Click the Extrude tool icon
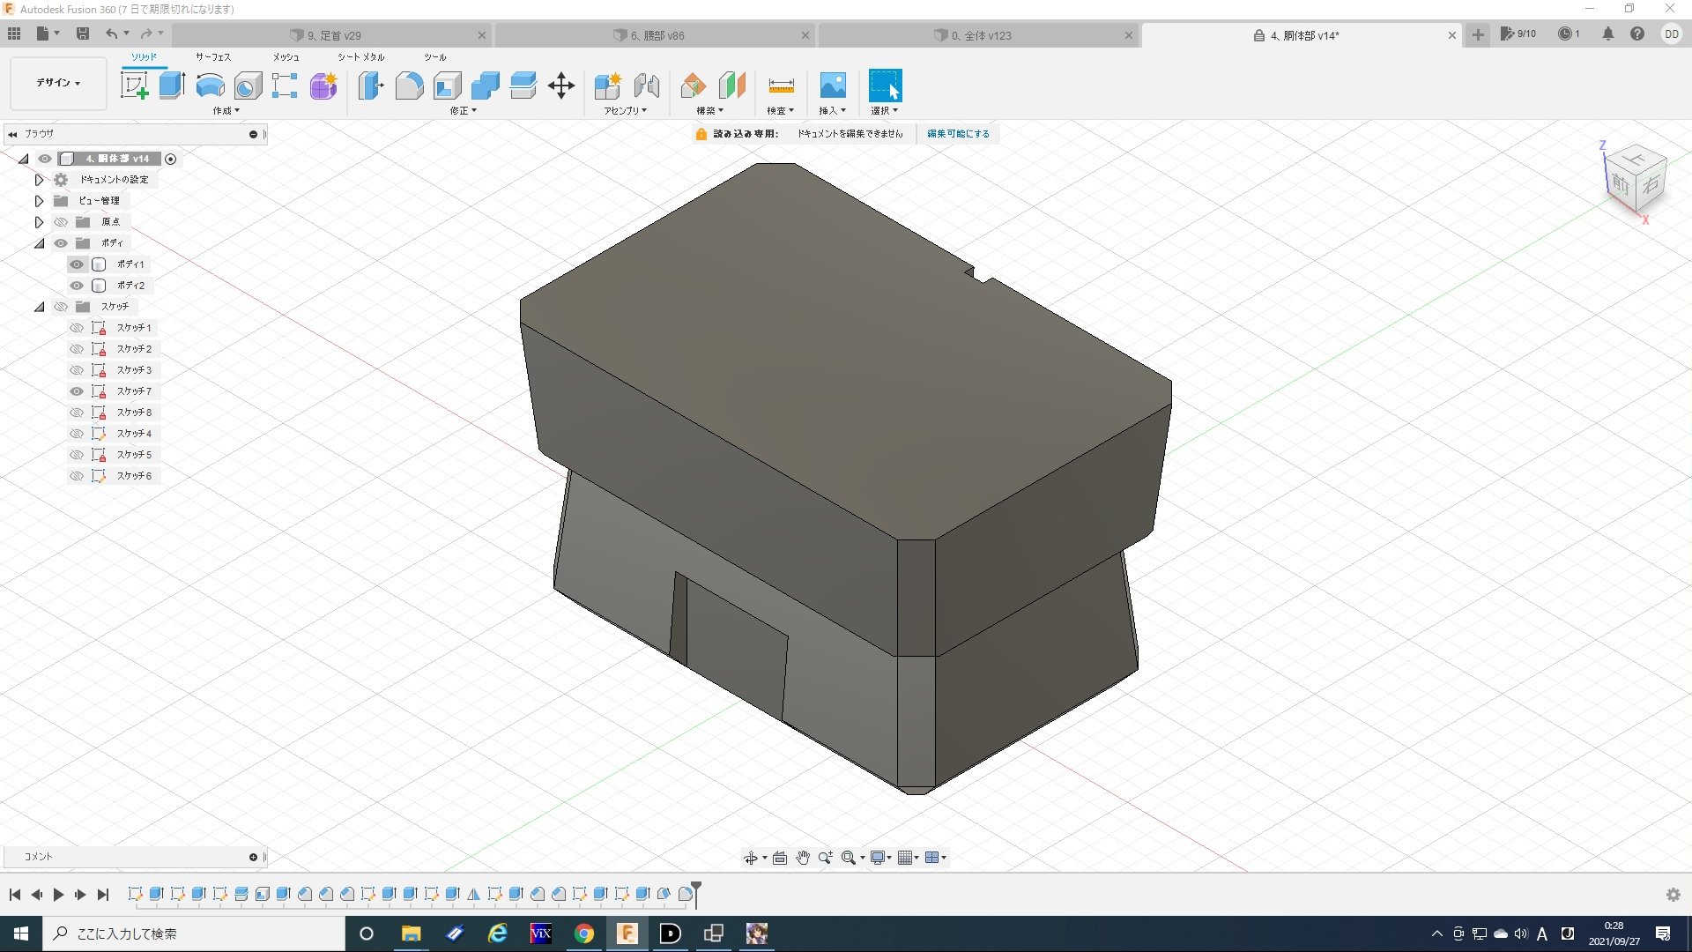 click(x=172, y=86)
